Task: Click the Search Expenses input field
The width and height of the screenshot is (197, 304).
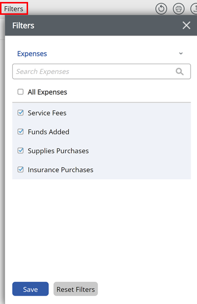Action: click(x=101, y=72)
